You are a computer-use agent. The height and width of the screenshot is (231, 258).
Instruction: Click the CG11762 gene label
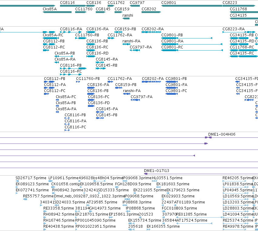pos(116,3)
